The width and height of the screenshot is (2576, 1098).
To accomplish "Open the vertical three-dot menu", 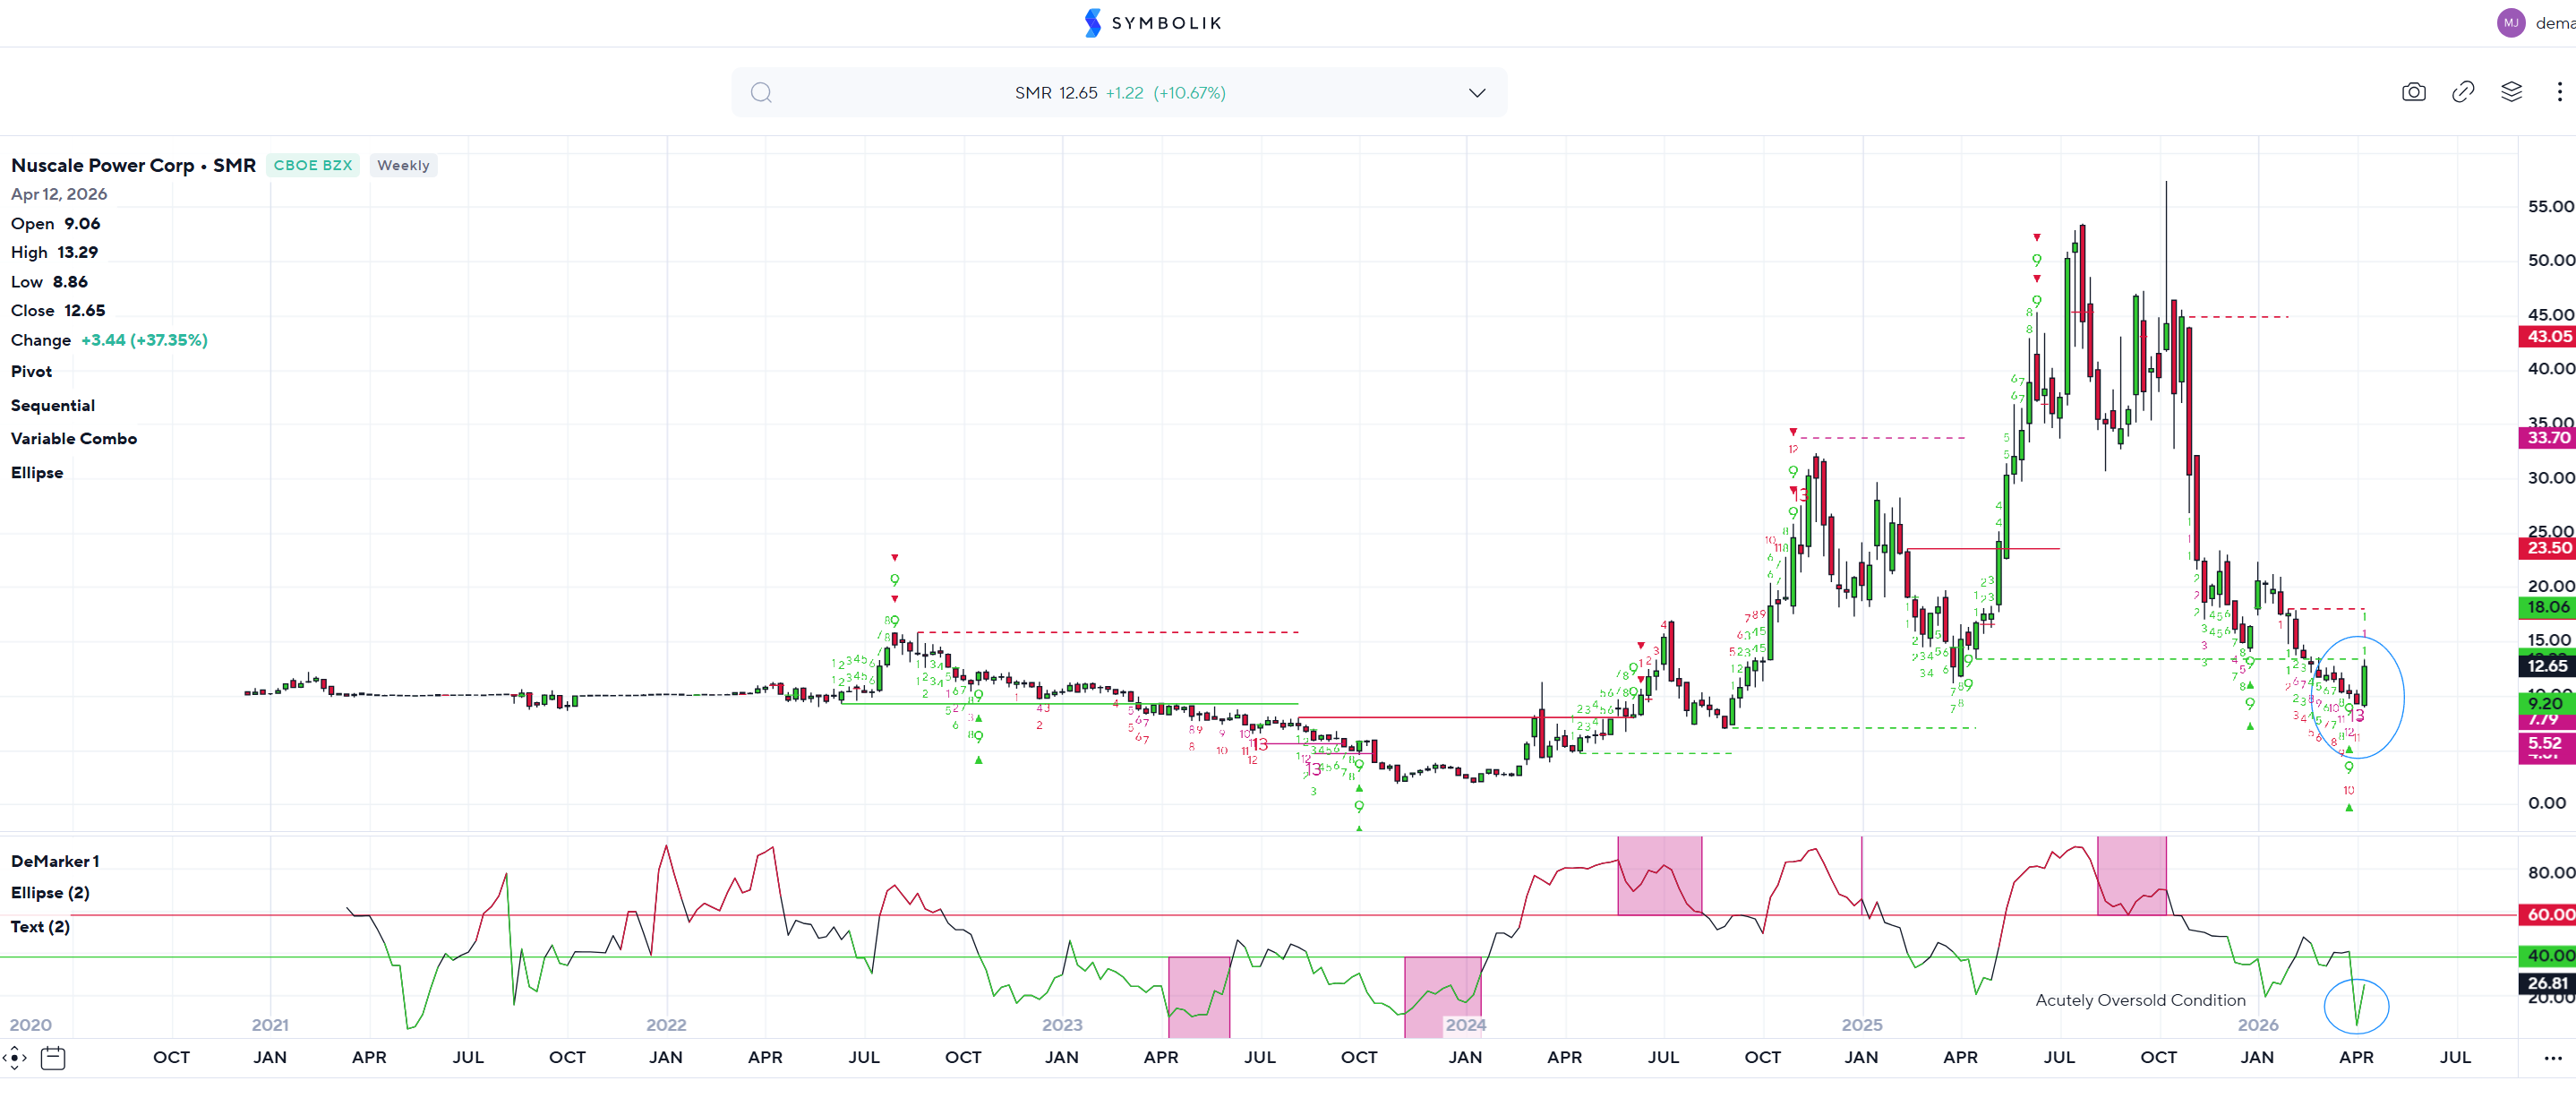I will point(2559,92).
